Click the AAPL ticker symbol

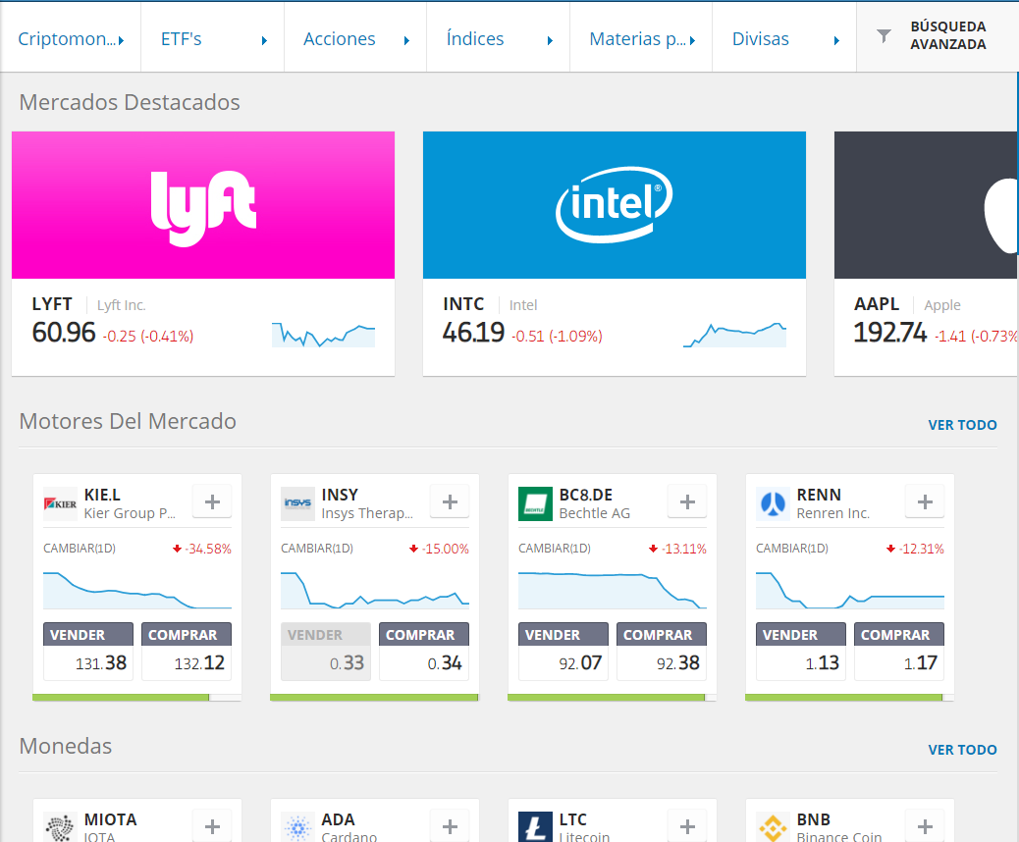pos(877,304)
